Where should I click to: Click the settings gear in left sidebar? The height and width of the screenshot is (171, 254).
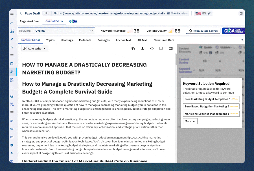point(12,145)
